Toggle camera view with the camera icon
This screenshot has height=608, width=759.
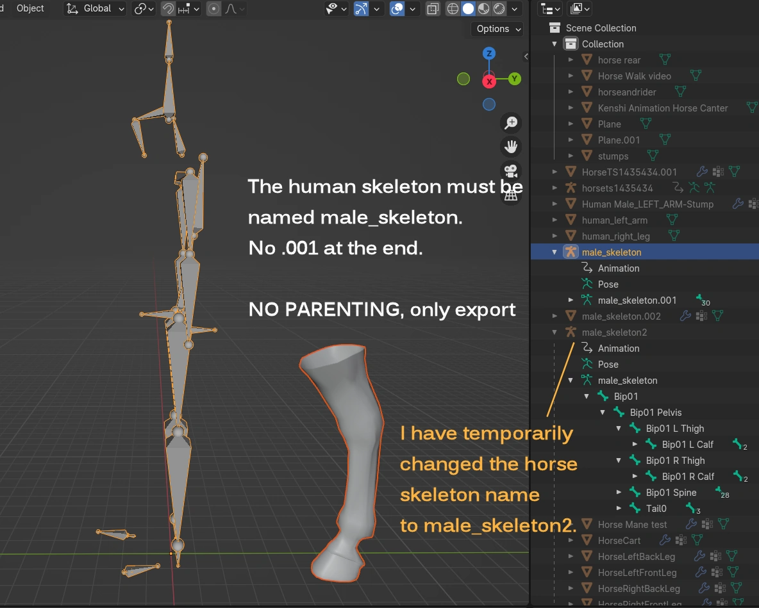511,171
